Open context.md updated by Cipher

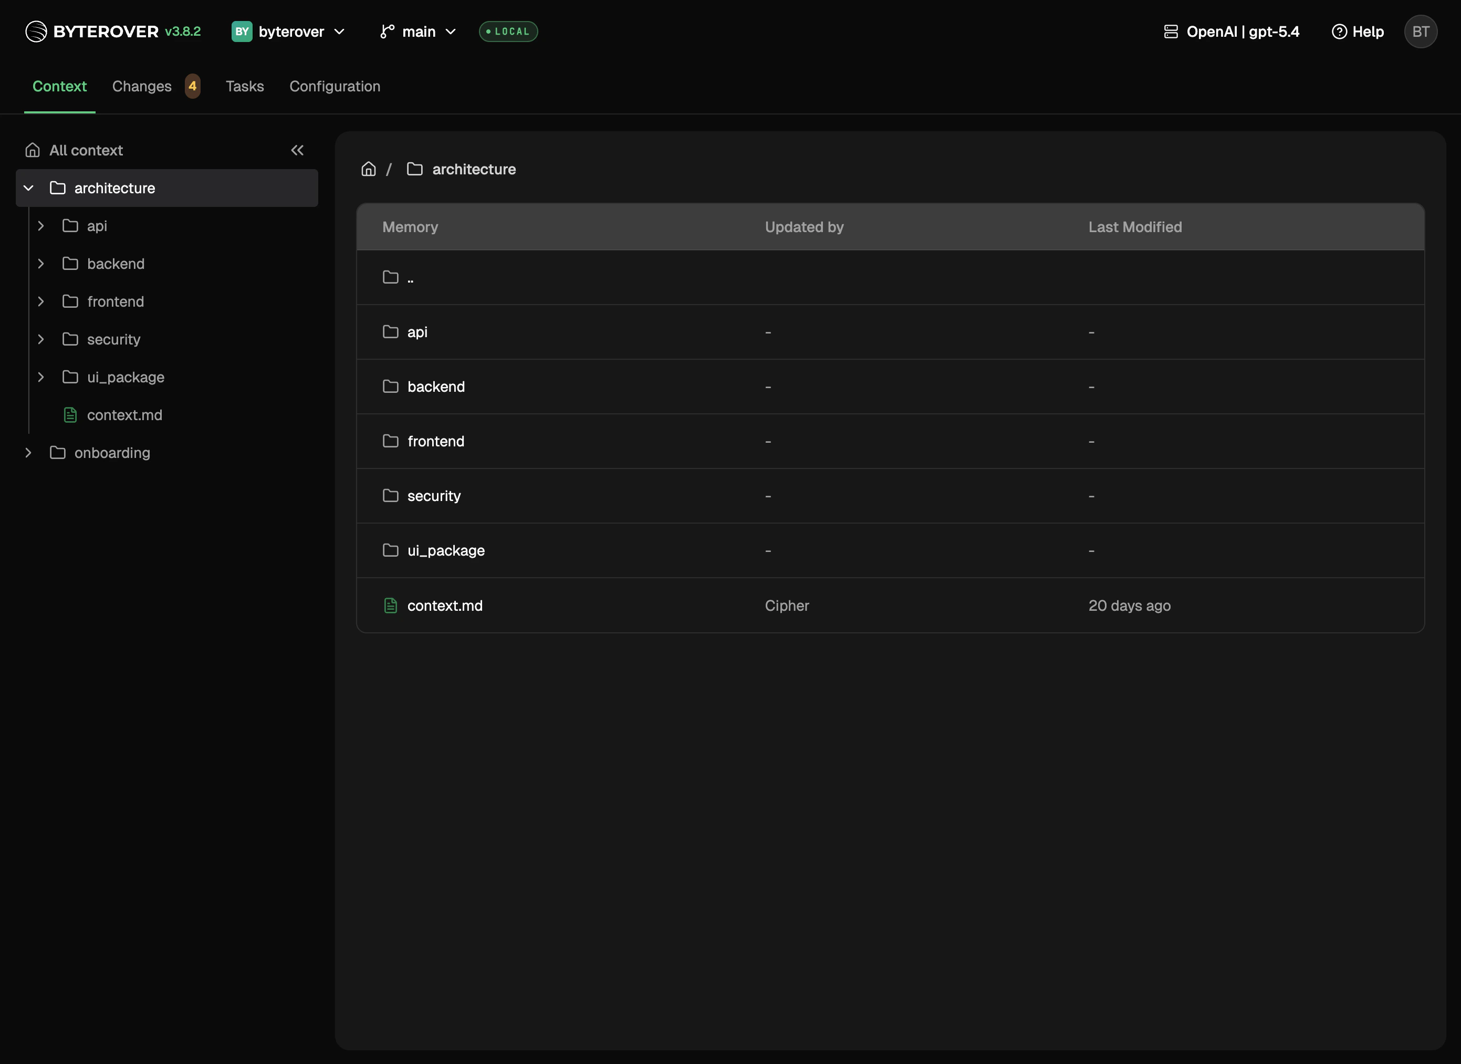(x=444, y=606)
